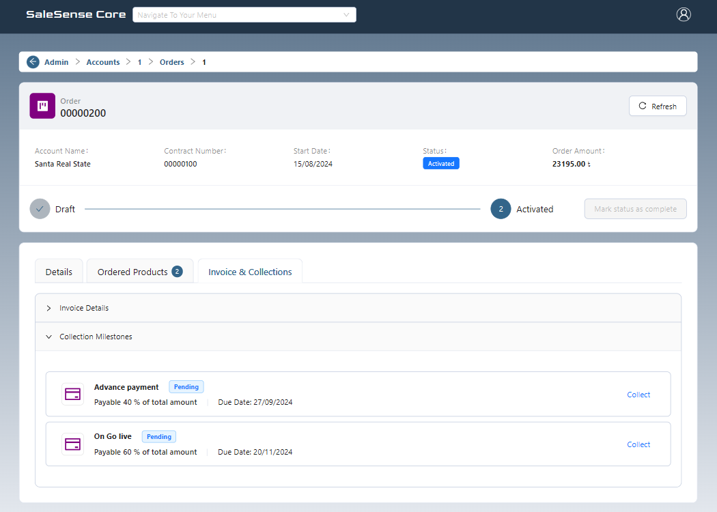717x512 pixels.
Task: Click account name Santa Real State
Action: click(63, 164)
